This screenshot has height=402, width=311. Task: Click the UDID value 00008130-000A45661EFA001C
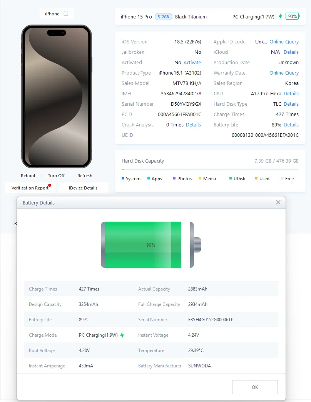tap(265, 135)
